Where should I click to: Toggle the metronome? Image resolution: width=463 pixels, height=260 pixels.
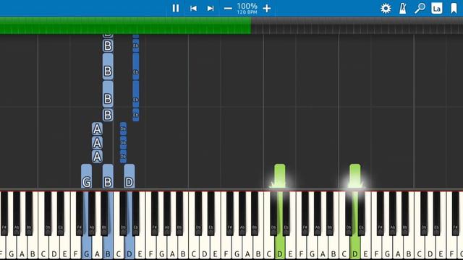pos(403,8)
